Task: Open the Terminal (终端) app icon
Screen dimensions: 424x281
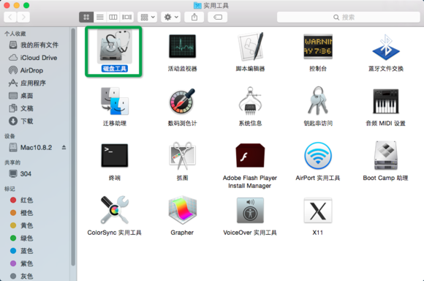Action: point(115,155)
